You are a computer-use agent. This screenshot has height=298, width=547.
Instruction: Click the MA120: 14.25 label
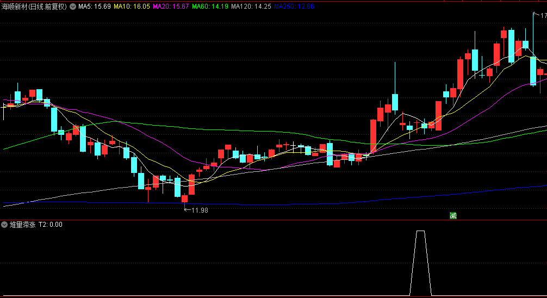point(251,7)
